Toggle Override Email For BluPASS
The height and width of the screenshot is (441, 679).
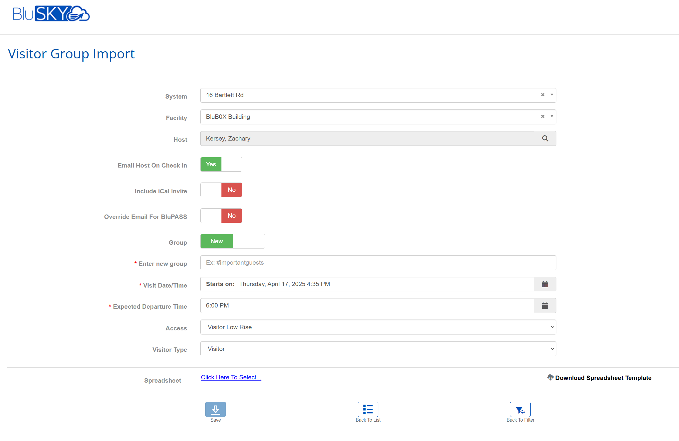221,216
